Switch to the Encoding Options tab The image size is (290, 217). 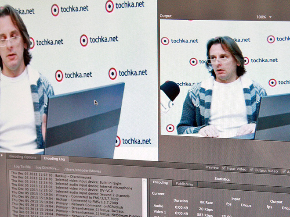22,157
